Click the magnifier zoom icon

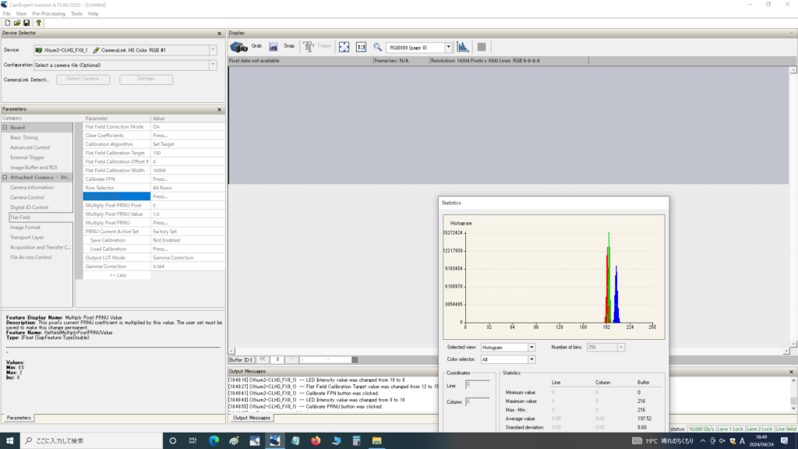378,47
